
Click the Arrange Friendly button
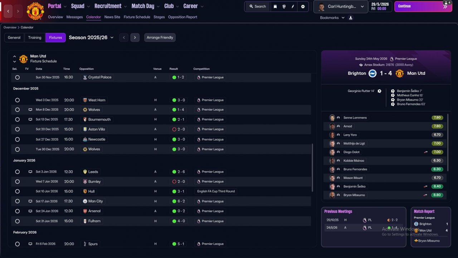[160, 38]
